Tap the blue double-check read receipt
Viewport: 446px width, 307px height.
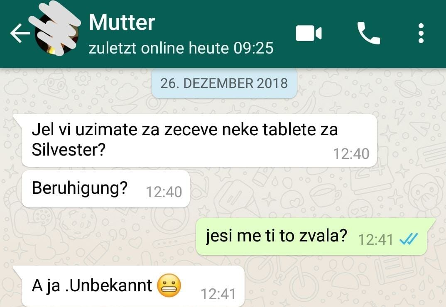point(409,239)
